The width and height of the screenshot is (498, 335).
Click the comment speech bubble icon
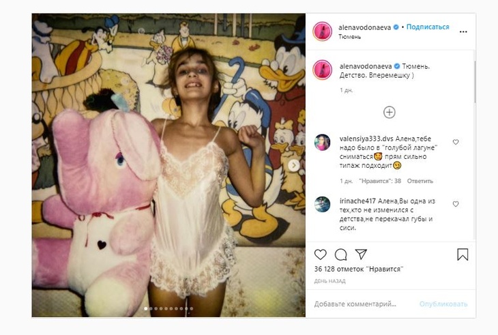click(x=341, y=254)
